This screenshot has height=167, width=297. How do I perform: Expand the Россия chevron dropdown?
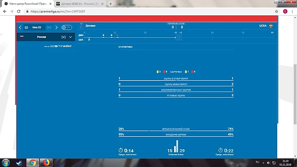tap(70, 37)
